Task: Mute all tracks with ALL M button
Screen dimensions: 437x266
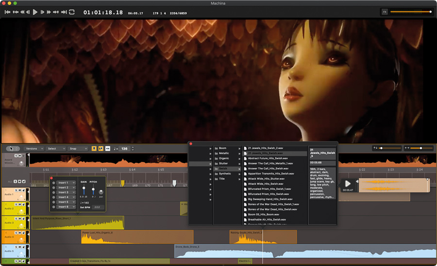Action: coord(19,181)
